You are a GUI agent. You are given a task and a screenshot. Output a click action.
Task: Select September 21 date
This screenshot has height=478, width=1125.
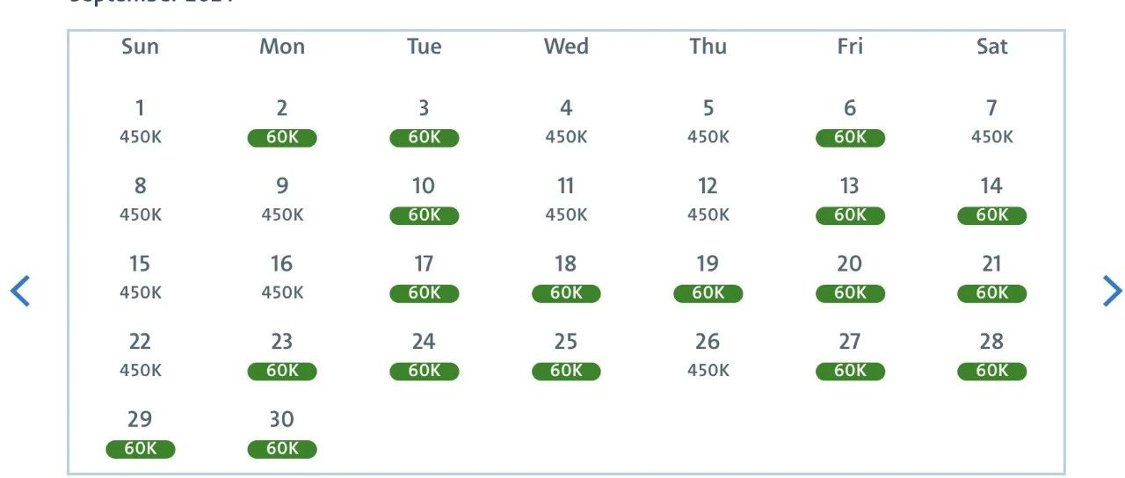[x=991, y=278]
